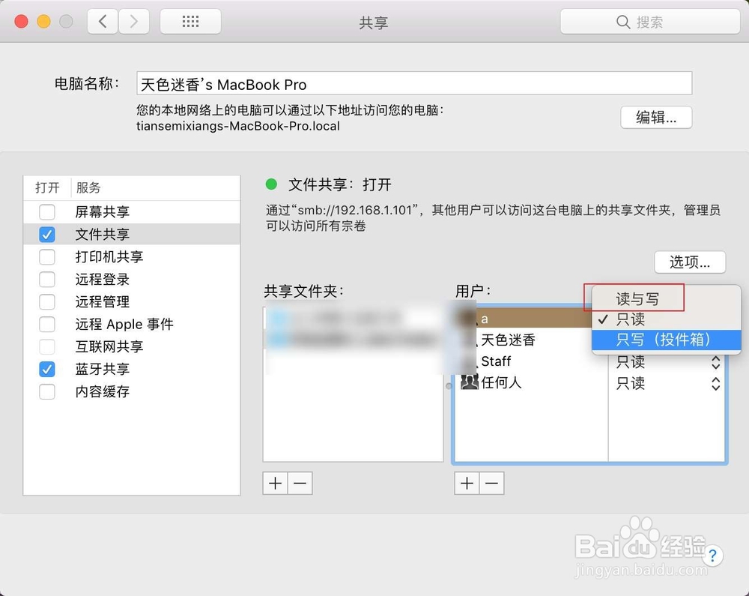Click the remove (−) icon under 共享文件夹
Image resolution: width=749 pixels, height=596 pixels.
pyautogui.click(x=300, y=483)
